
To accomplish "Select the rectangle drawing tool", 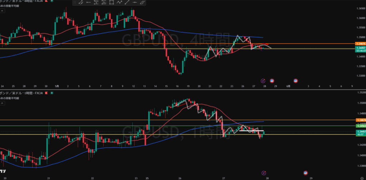I will click(112, 2).
